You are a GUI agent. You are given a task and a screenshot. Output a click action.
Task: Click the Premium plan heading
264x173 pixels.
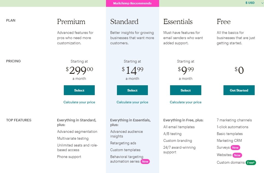click(71, 22)
